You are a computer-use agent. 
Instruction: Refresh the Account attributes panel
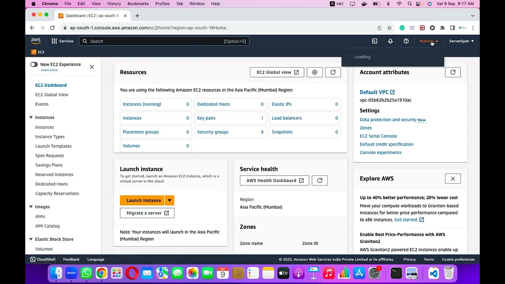pyautogui.click(x=453, y=72)
